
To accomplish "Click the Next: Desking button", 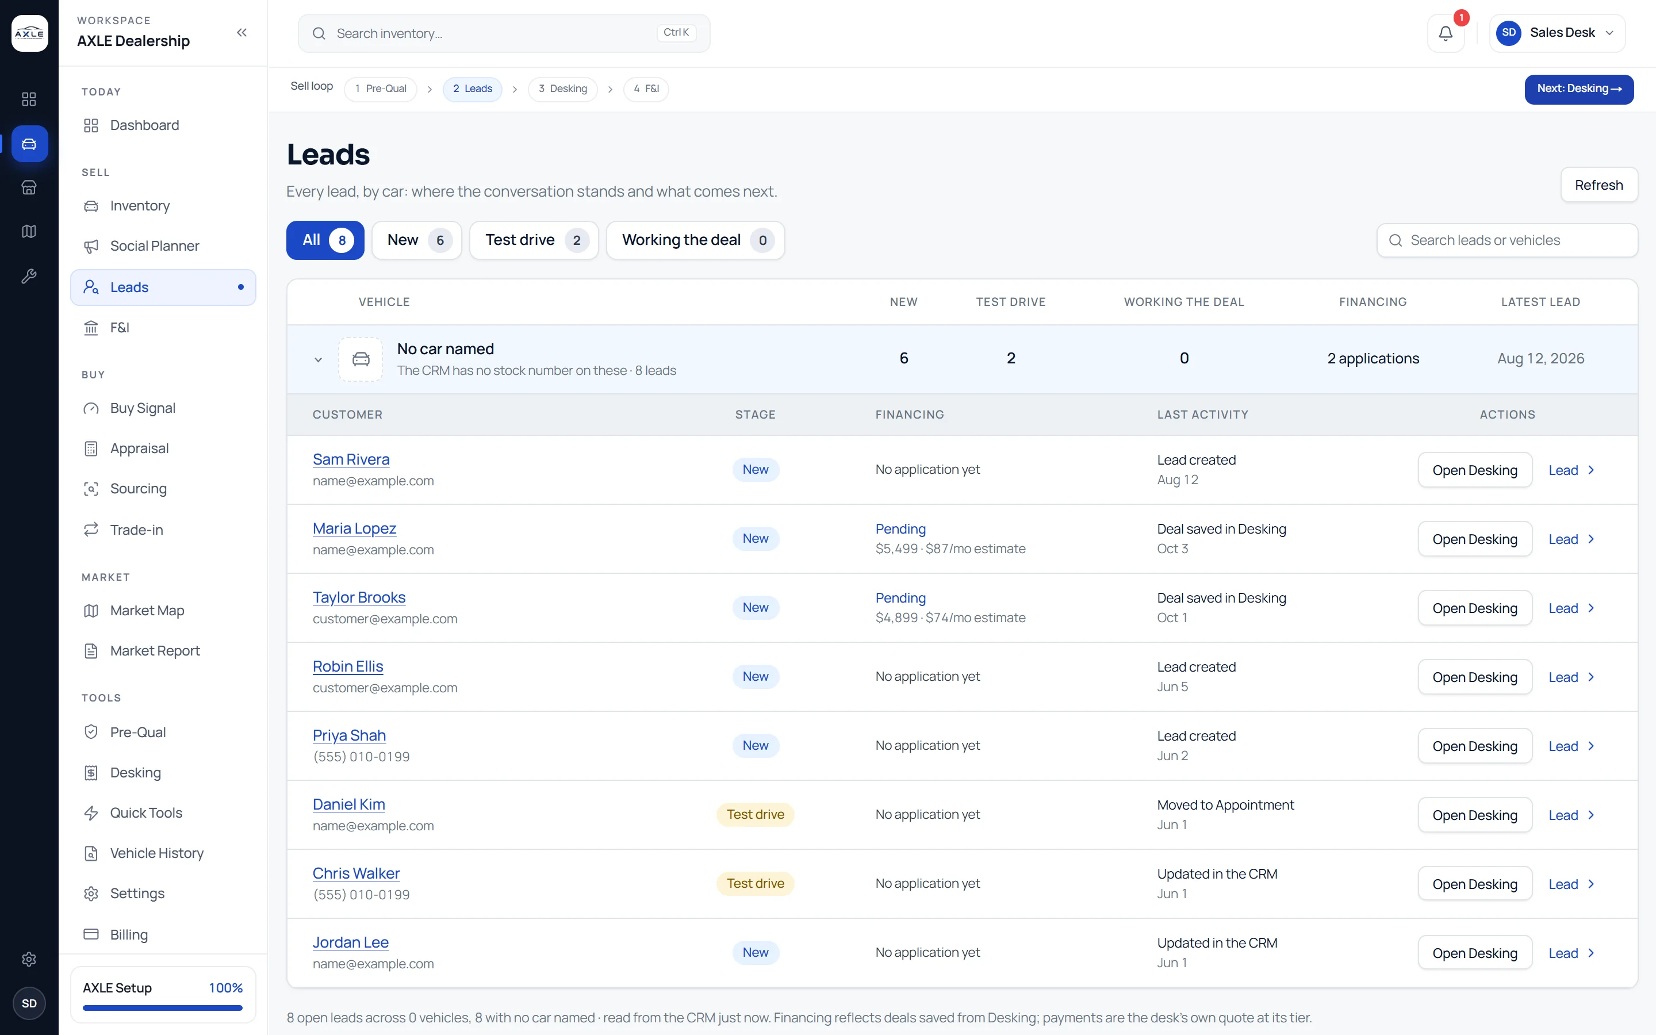I will pyautogui.click(x=1579, y=89).
